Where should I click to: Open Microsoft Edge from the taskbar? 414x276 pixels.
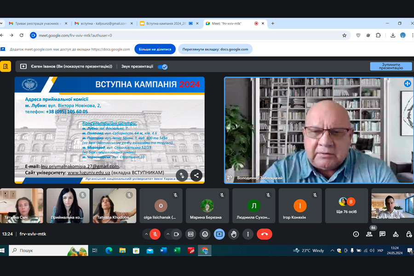click(x=109, y=250)
